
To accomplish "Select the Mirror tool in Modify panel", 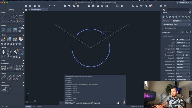I will (8, 53).
